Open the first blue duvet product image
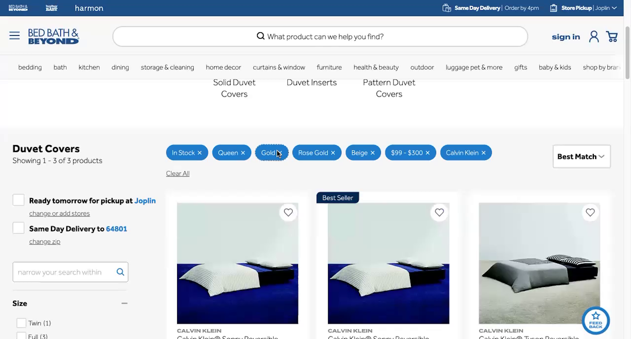This screenshot has height=339, width=631. click(x=237, y=263)
